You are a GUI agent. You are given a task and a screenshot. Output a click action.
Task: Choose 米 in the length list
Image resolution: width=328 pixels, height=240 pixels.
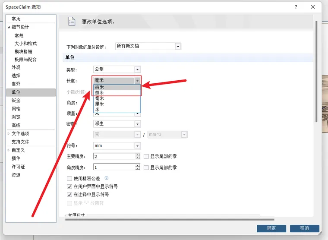117,110
